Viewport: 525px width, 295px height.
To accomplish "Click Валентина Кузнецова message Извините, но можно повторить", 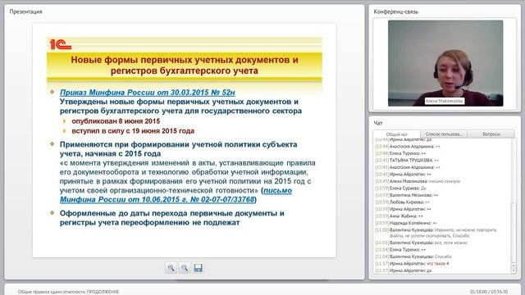I will point(436,233).
